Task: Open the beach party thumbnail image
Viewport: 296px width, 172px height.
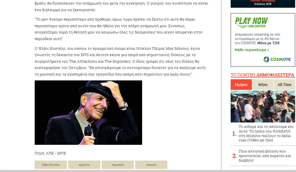Action: [263, 107]
